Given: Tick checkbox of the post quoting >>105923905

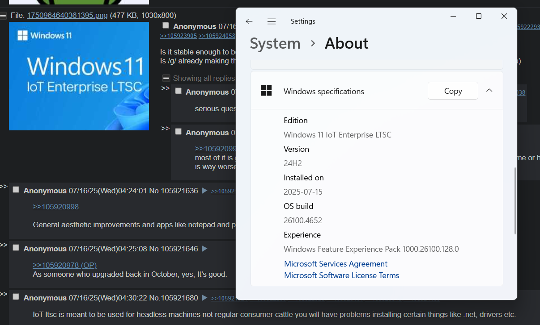Looking at the screenshot, I should click(x=166, y=25).
